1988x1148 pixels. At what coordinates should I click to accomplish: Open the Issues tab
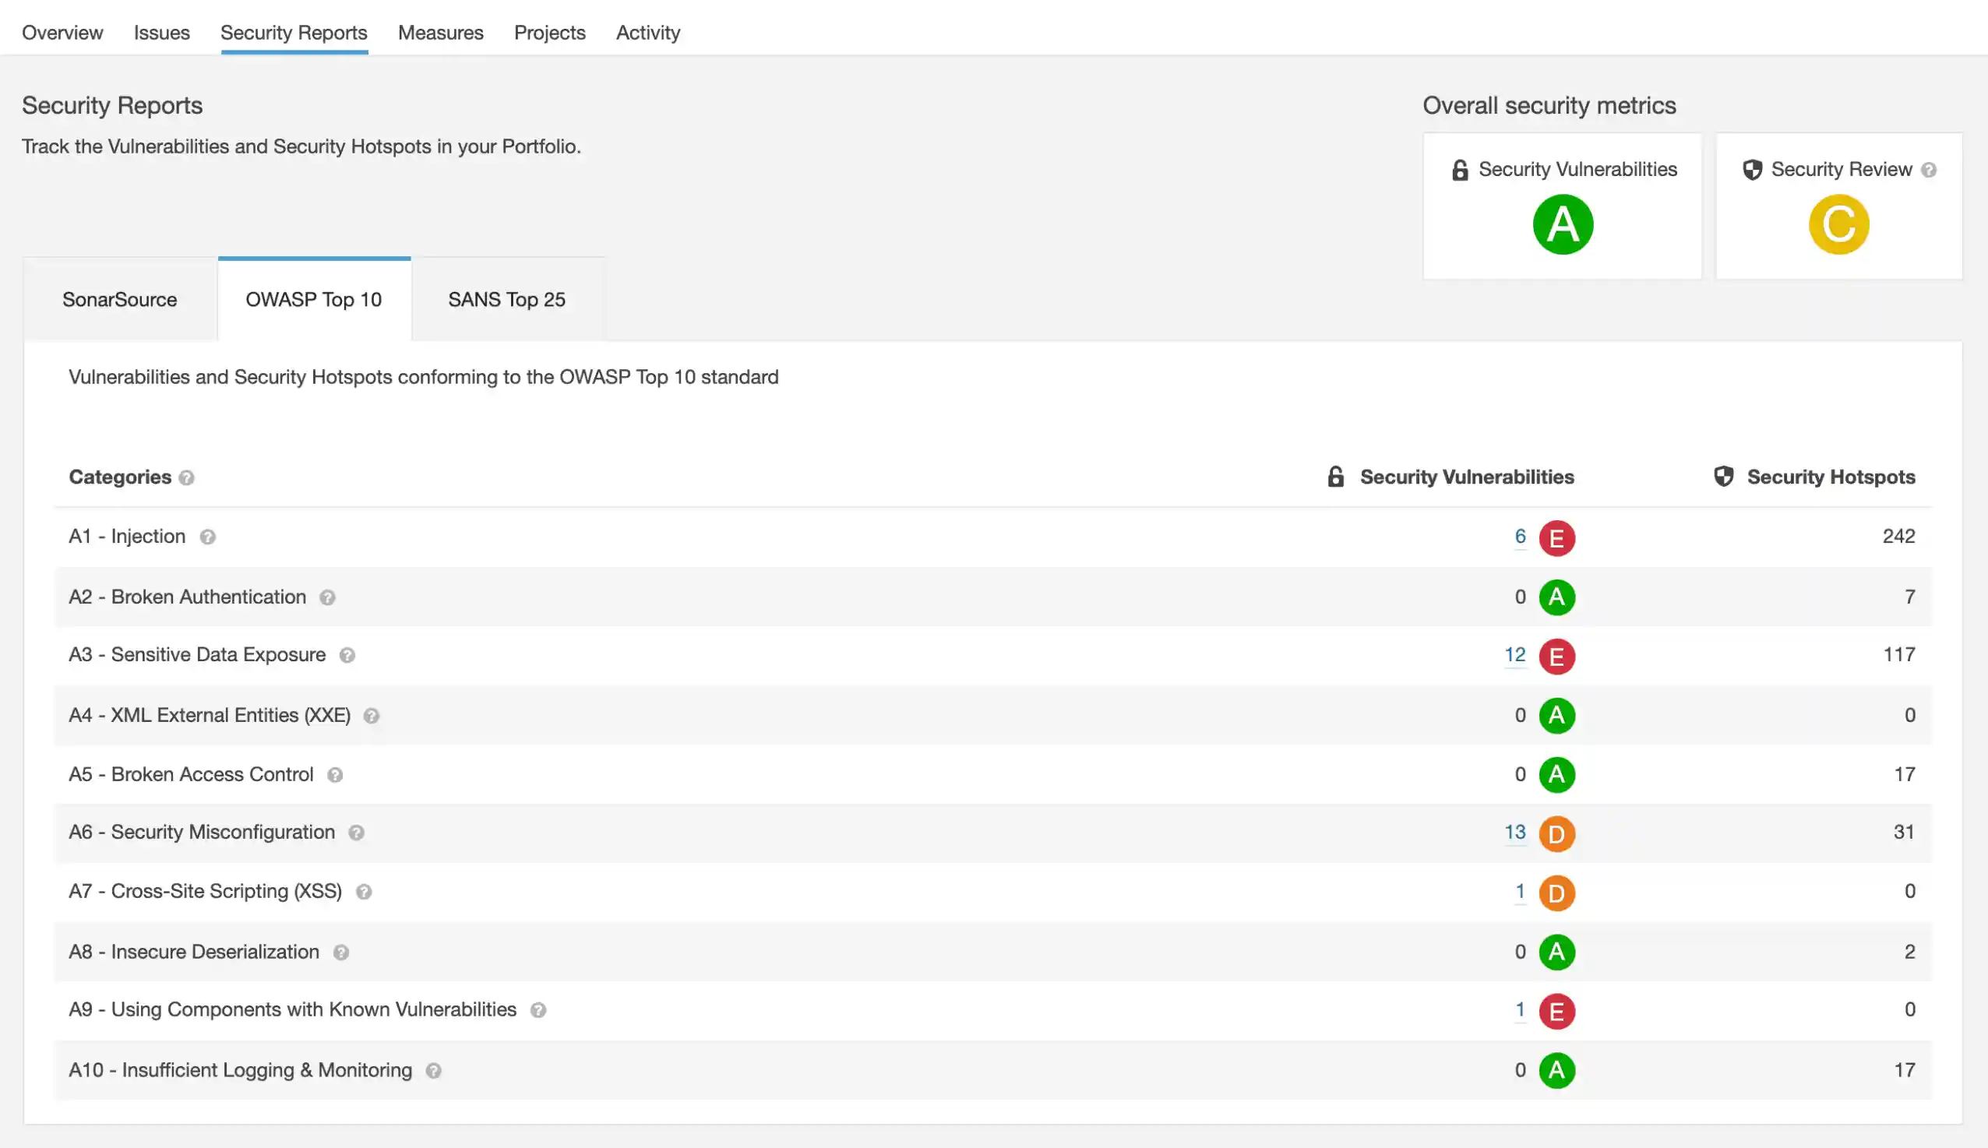point(162,33)
